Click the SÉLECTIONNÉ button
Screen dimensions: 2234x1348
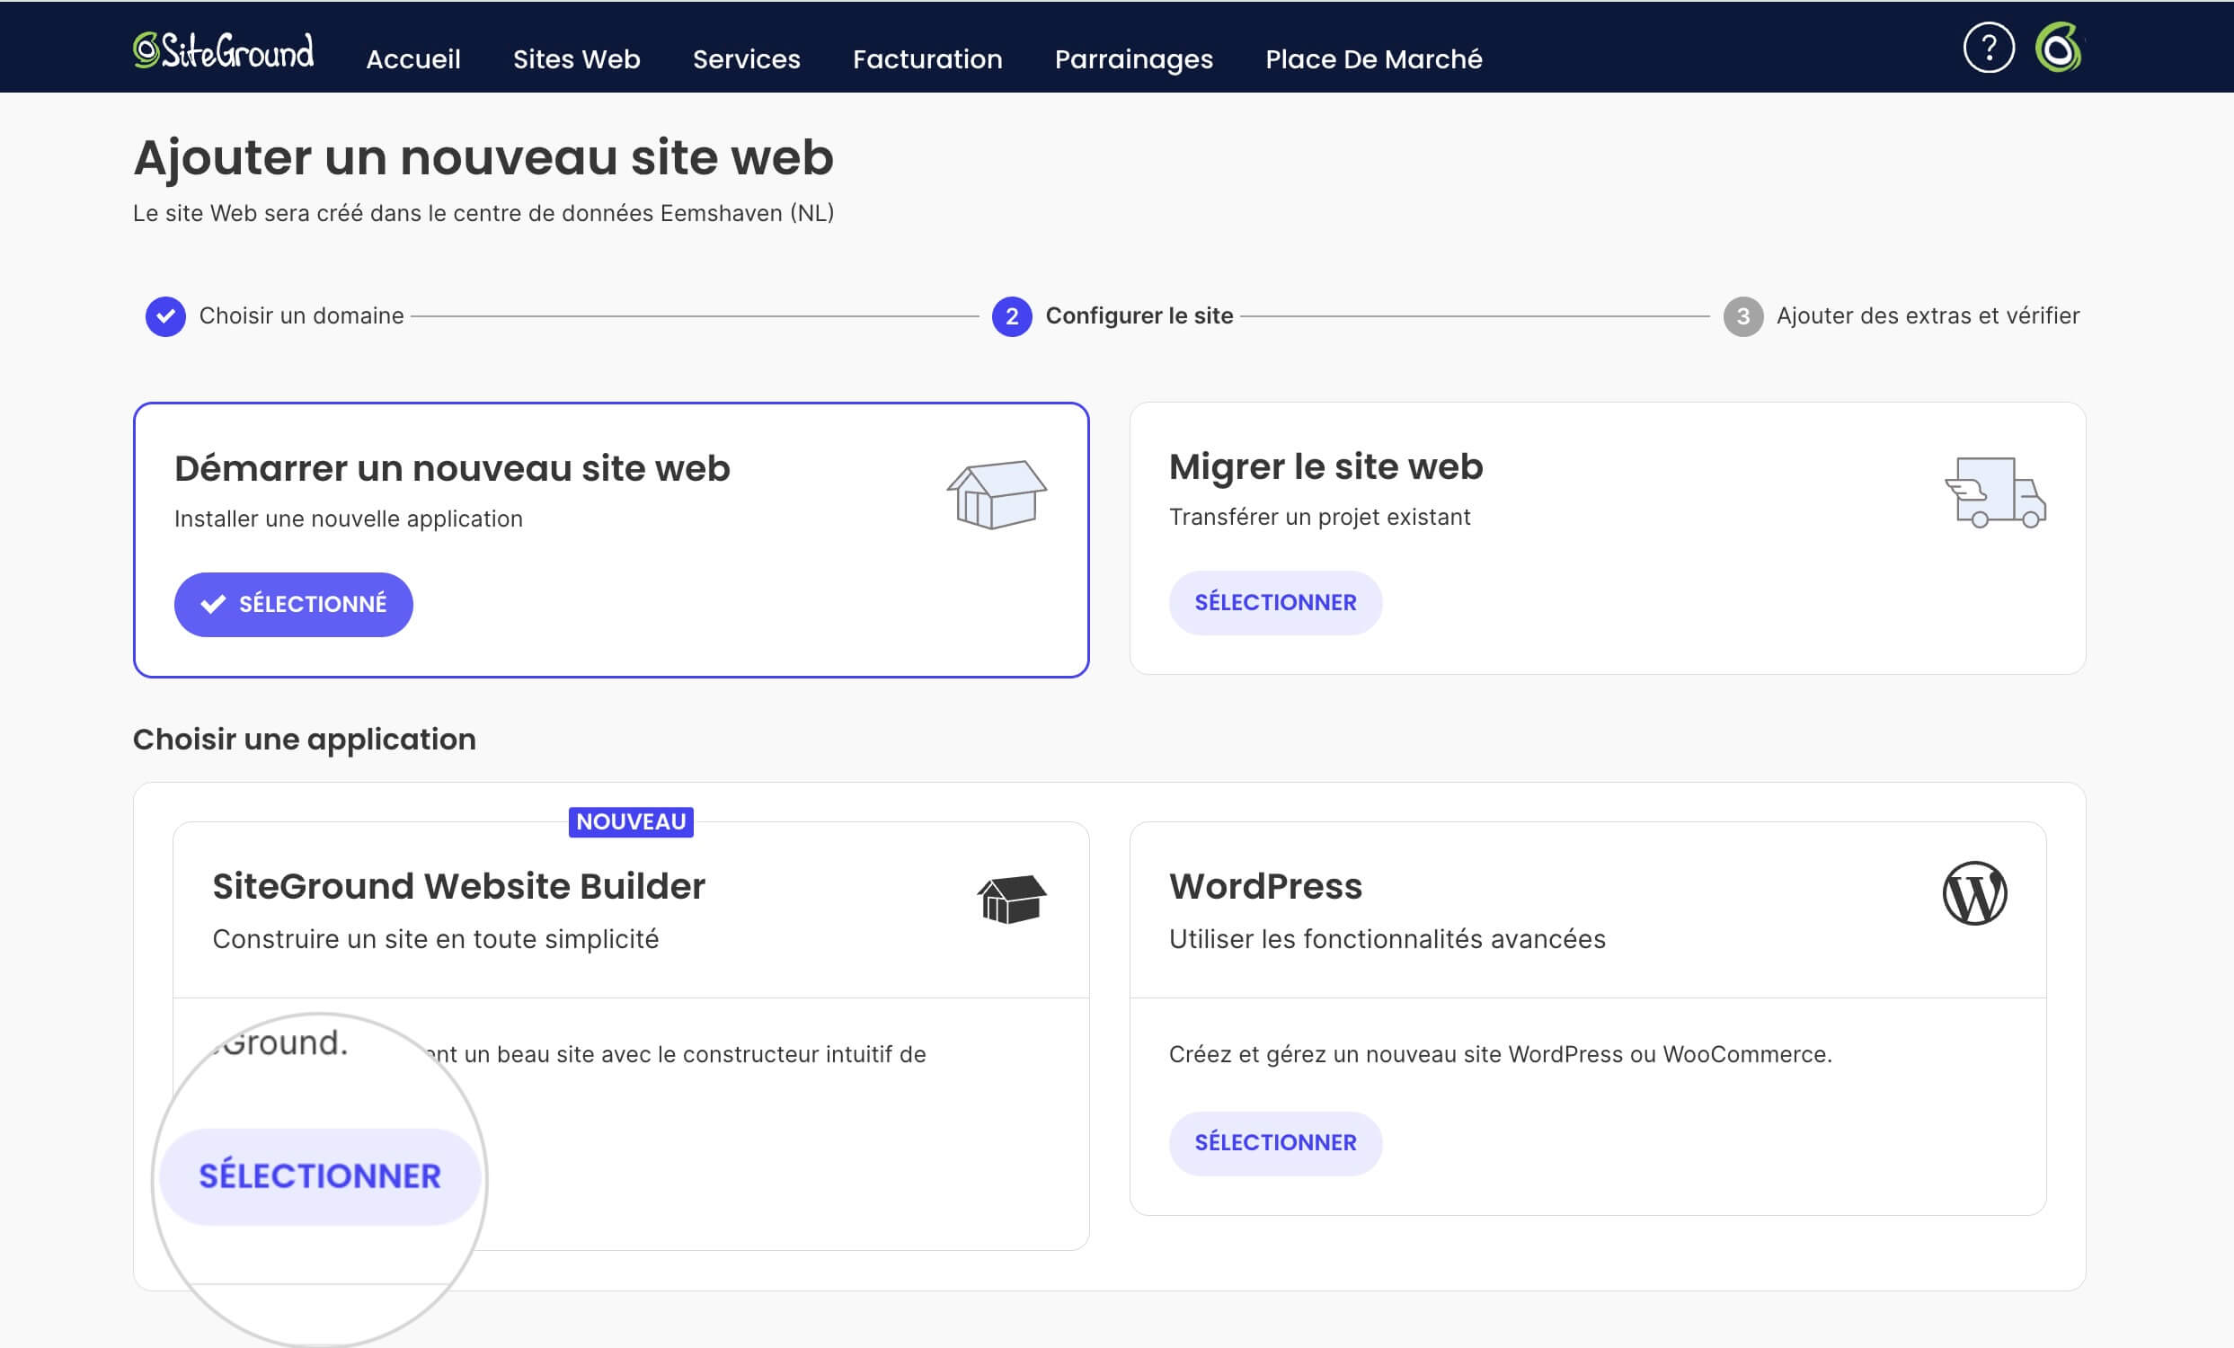click(293, 605)
